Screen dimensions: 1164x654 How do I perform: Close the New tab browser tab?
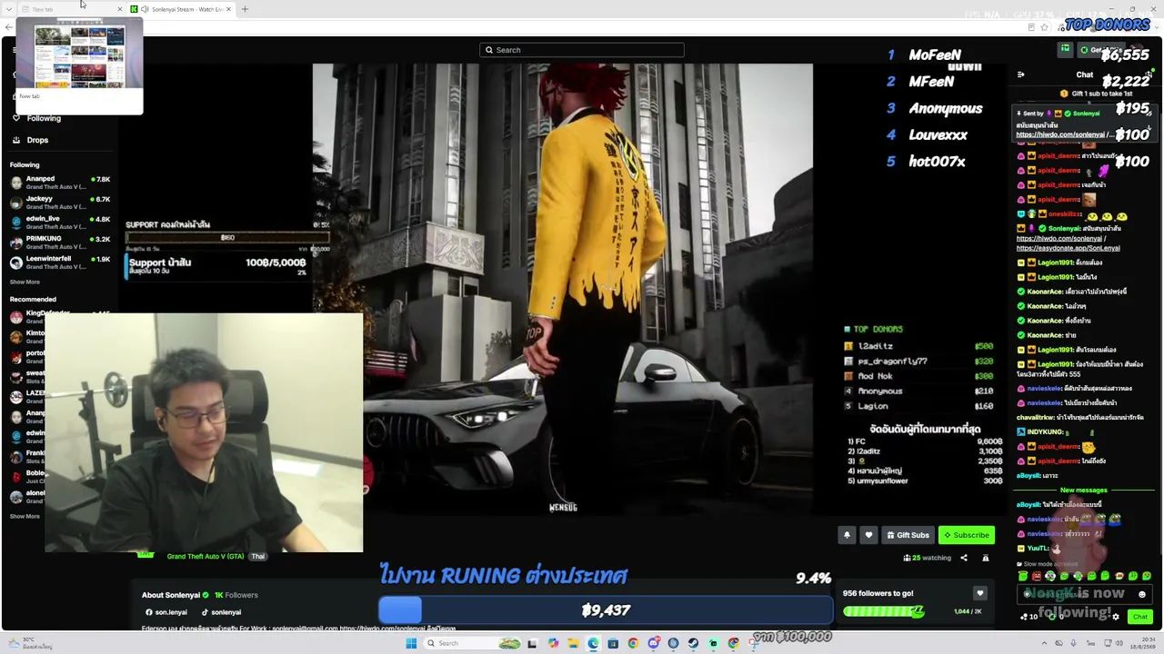pos(119,9)
